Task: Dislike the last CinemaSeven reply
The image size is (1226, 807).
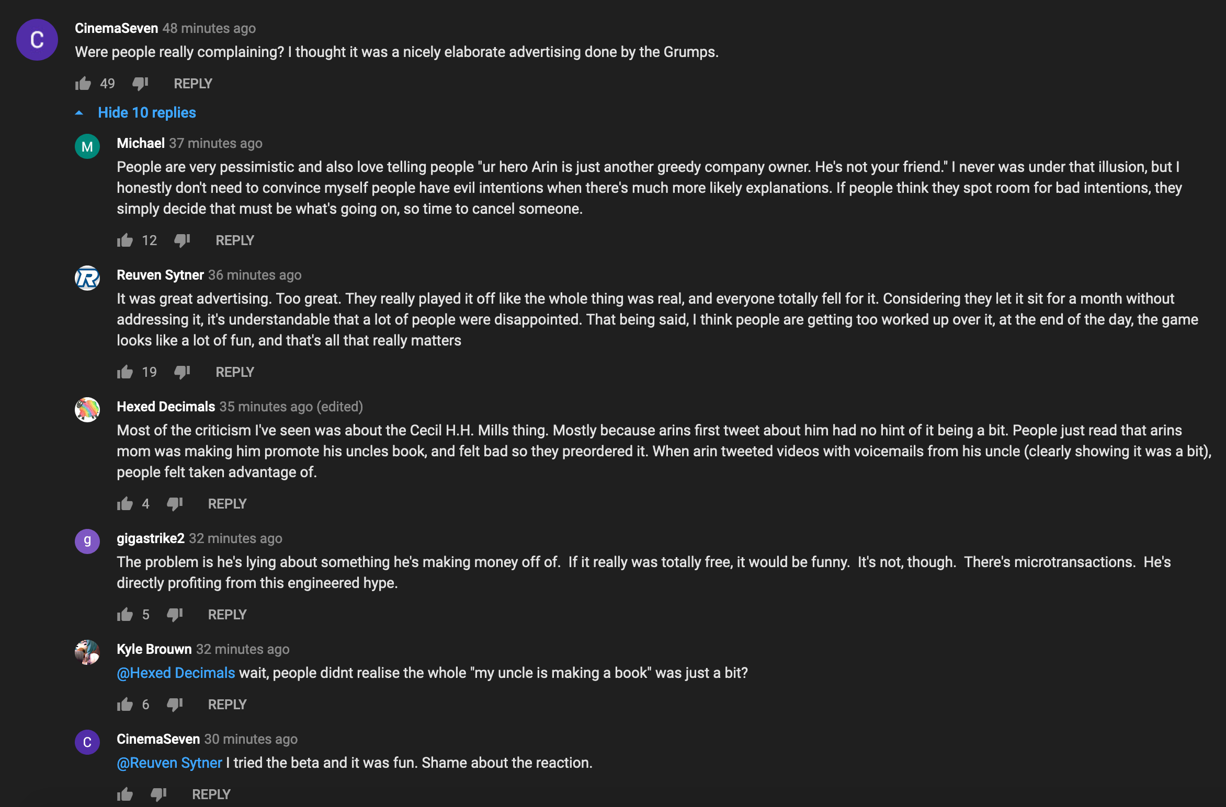Action: (158, 794)
